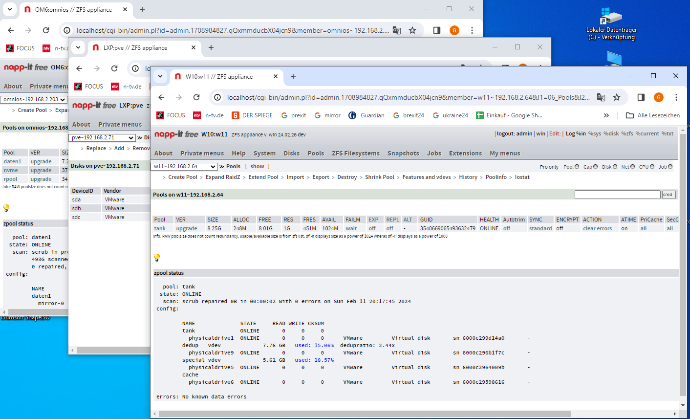Open the Guardian bookmark

[367, 115]
